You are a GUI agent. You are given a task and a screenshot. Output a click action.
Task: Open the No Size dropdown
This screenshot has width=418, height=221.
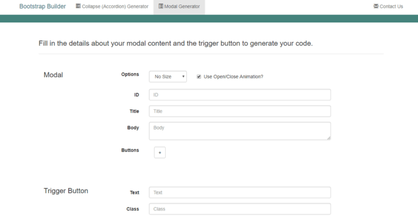pyautogui.click(x=168, y=76)
